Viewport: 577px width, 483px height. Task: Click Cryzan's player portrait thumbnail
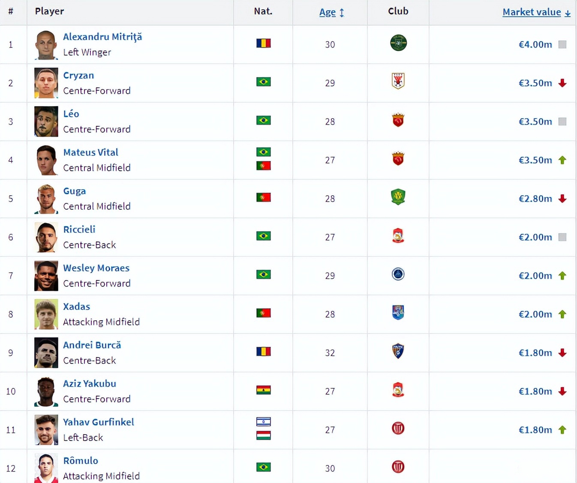(x=46, y=83)
